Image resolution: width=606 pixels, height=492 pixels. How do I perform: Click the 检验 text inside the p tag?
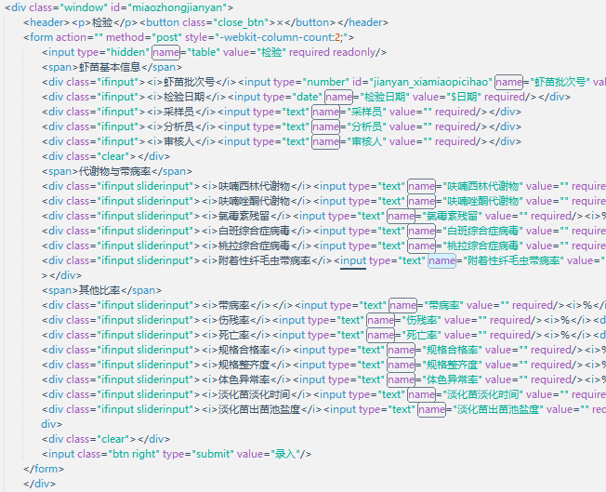[x=102, y=22]
